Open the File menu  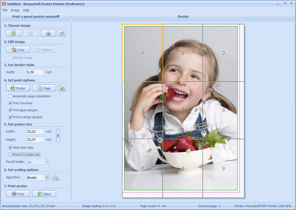5,10
